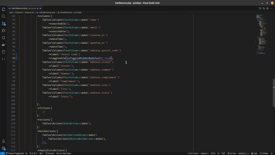Click the line 82 '->columns([' text
The height and width of the screenshot is (155, 275).
[44, 16]
